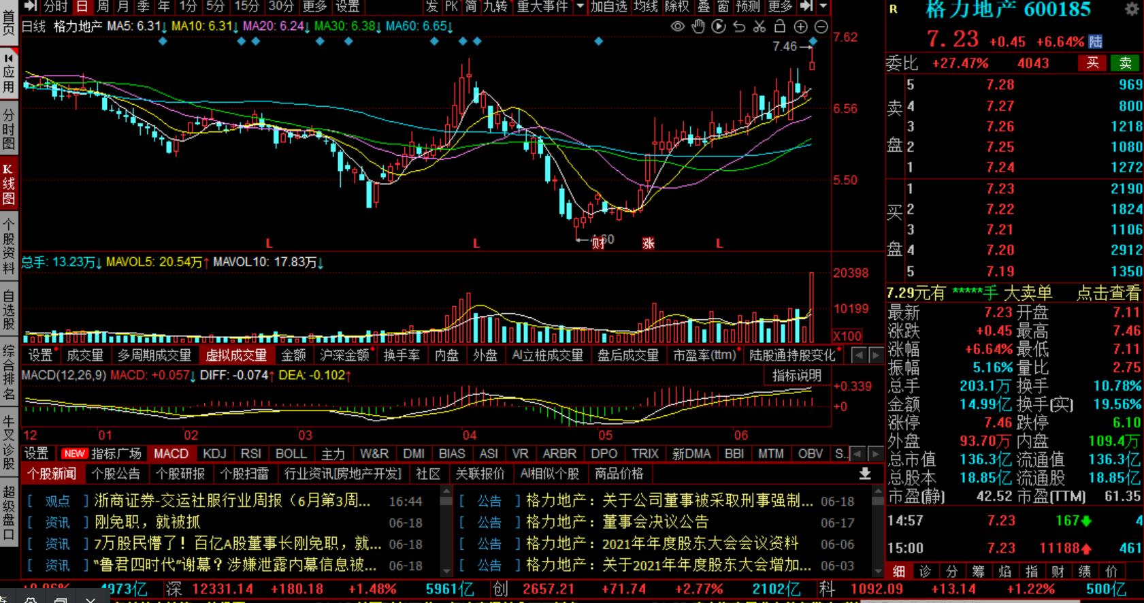Select the BOLL indicator tab
1144x603 pixels.
click(x=291, y=453)
